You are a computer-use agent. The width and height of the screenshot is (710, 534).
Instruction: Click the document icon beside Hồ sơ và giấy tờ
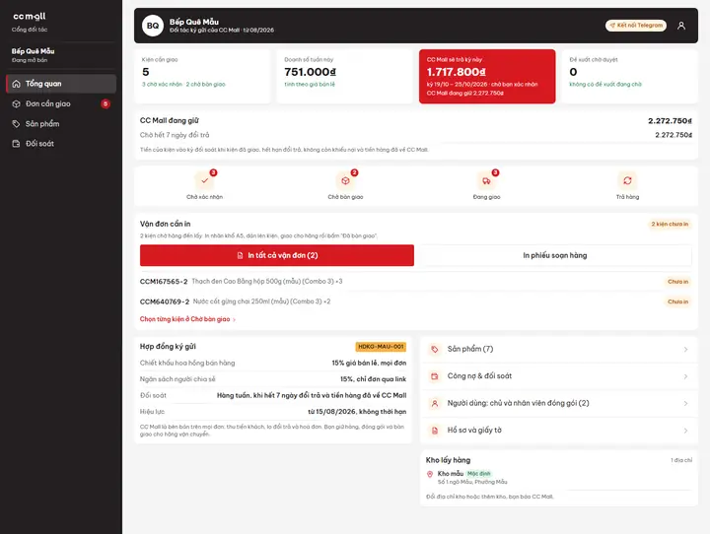[x=435, y=431]
